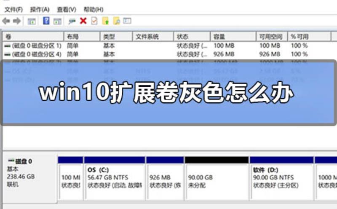This screenshot has height=209, width=337.
Task: Sort by the 可用空间 column header
Action: (x=272, y=37)
